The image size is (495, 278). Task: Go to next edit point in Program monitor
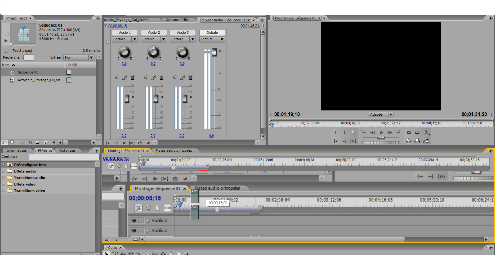click(398, 132)
